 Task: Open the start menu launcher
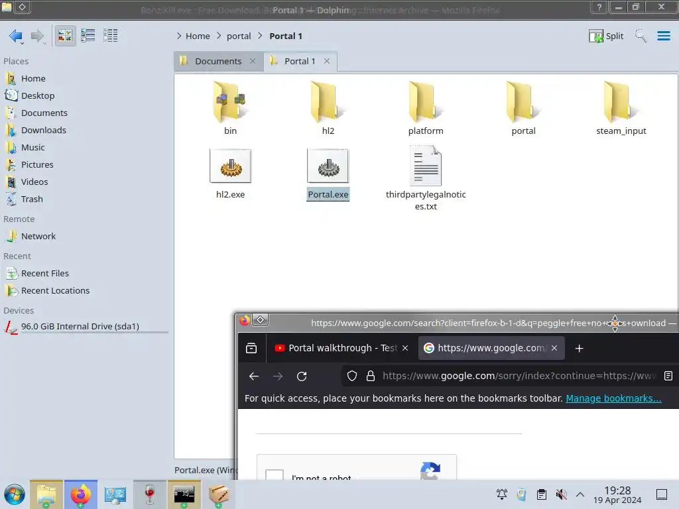[15, 494]
